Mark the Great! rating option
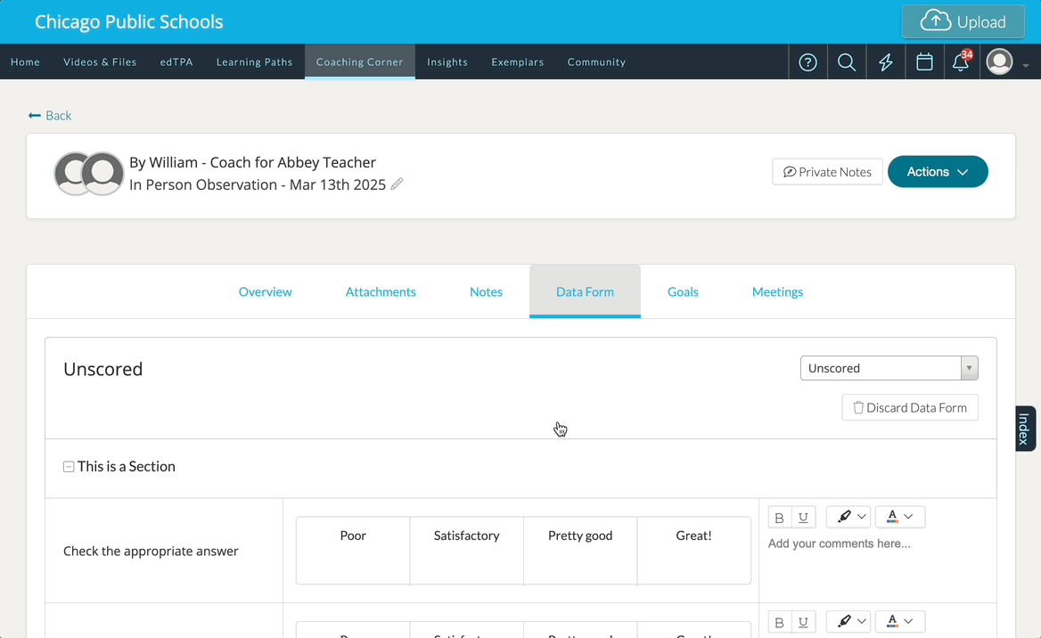 pos(693,550)
